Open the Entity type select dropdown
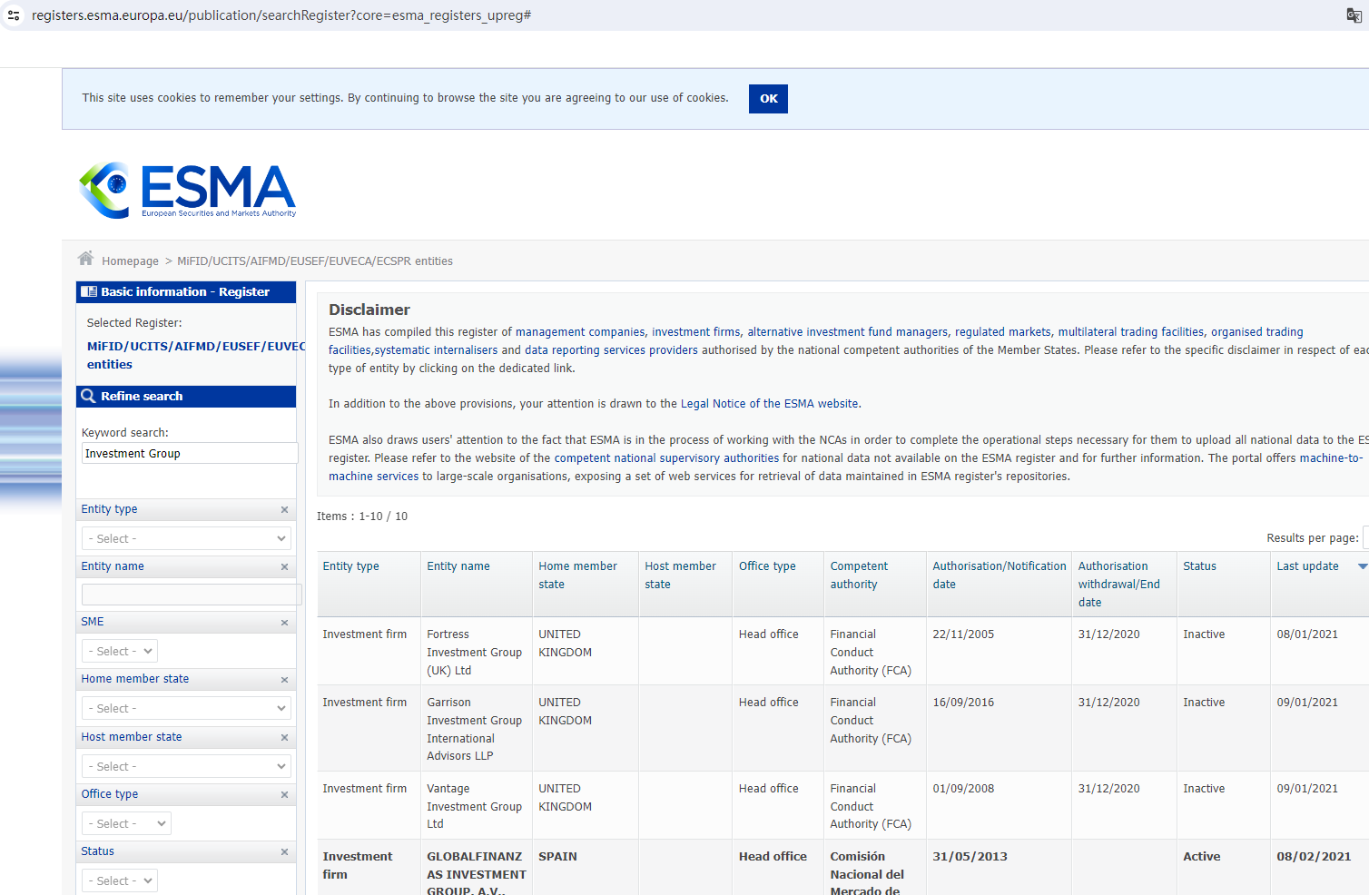The height and width of the screenshot is (895, 1369). click(x=186, y=539)
